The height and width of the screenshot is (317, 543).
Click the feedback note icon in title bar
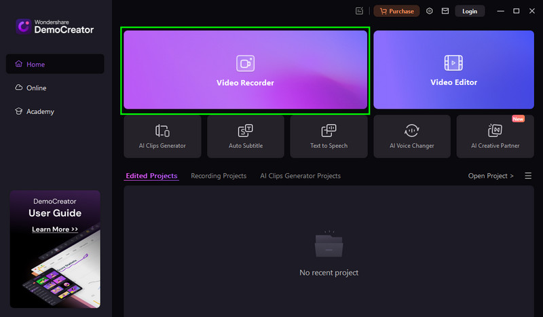click(360, 11)
